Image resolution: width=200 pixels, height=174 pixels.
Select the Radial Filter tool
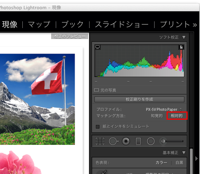pos(151,141)
